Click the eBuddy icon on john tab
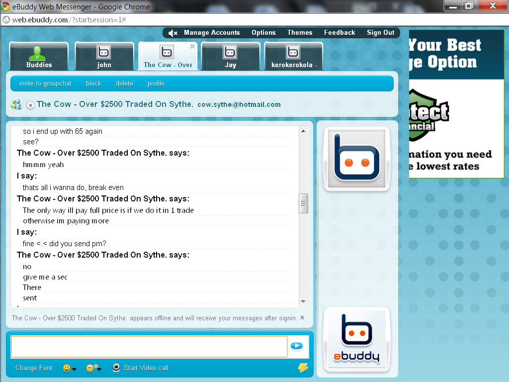Screen dimensions: 509x382 point(103,52)
